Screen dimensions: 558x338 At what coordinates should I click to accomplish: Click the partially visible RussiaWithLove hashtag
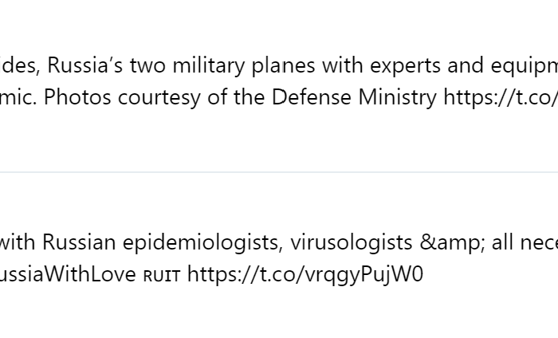(x=68, y=274)
